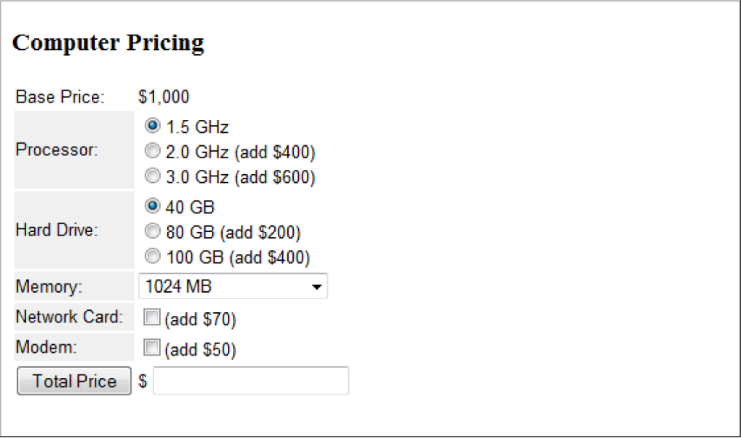Click the Total Price button
This screenshot has width=741, height=438.
73,381
